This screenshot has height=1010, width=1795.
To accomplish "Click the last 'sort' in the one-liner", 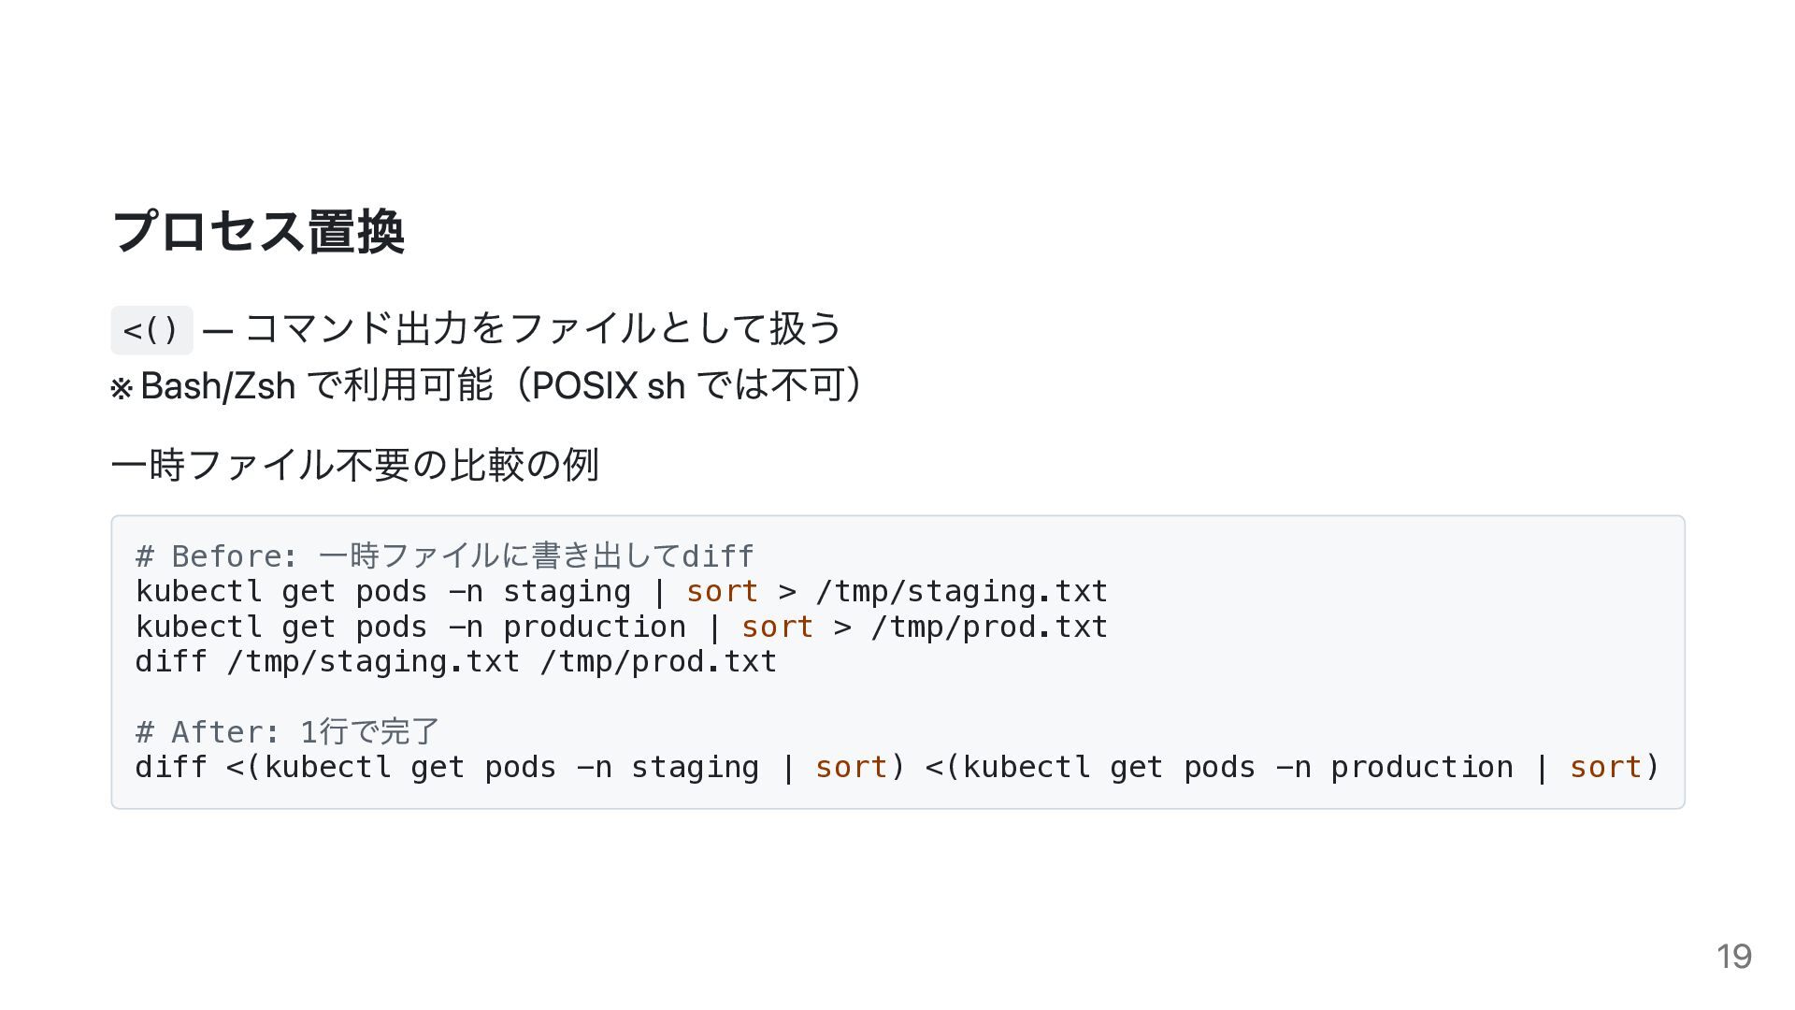I will (x=1605, y=768).
